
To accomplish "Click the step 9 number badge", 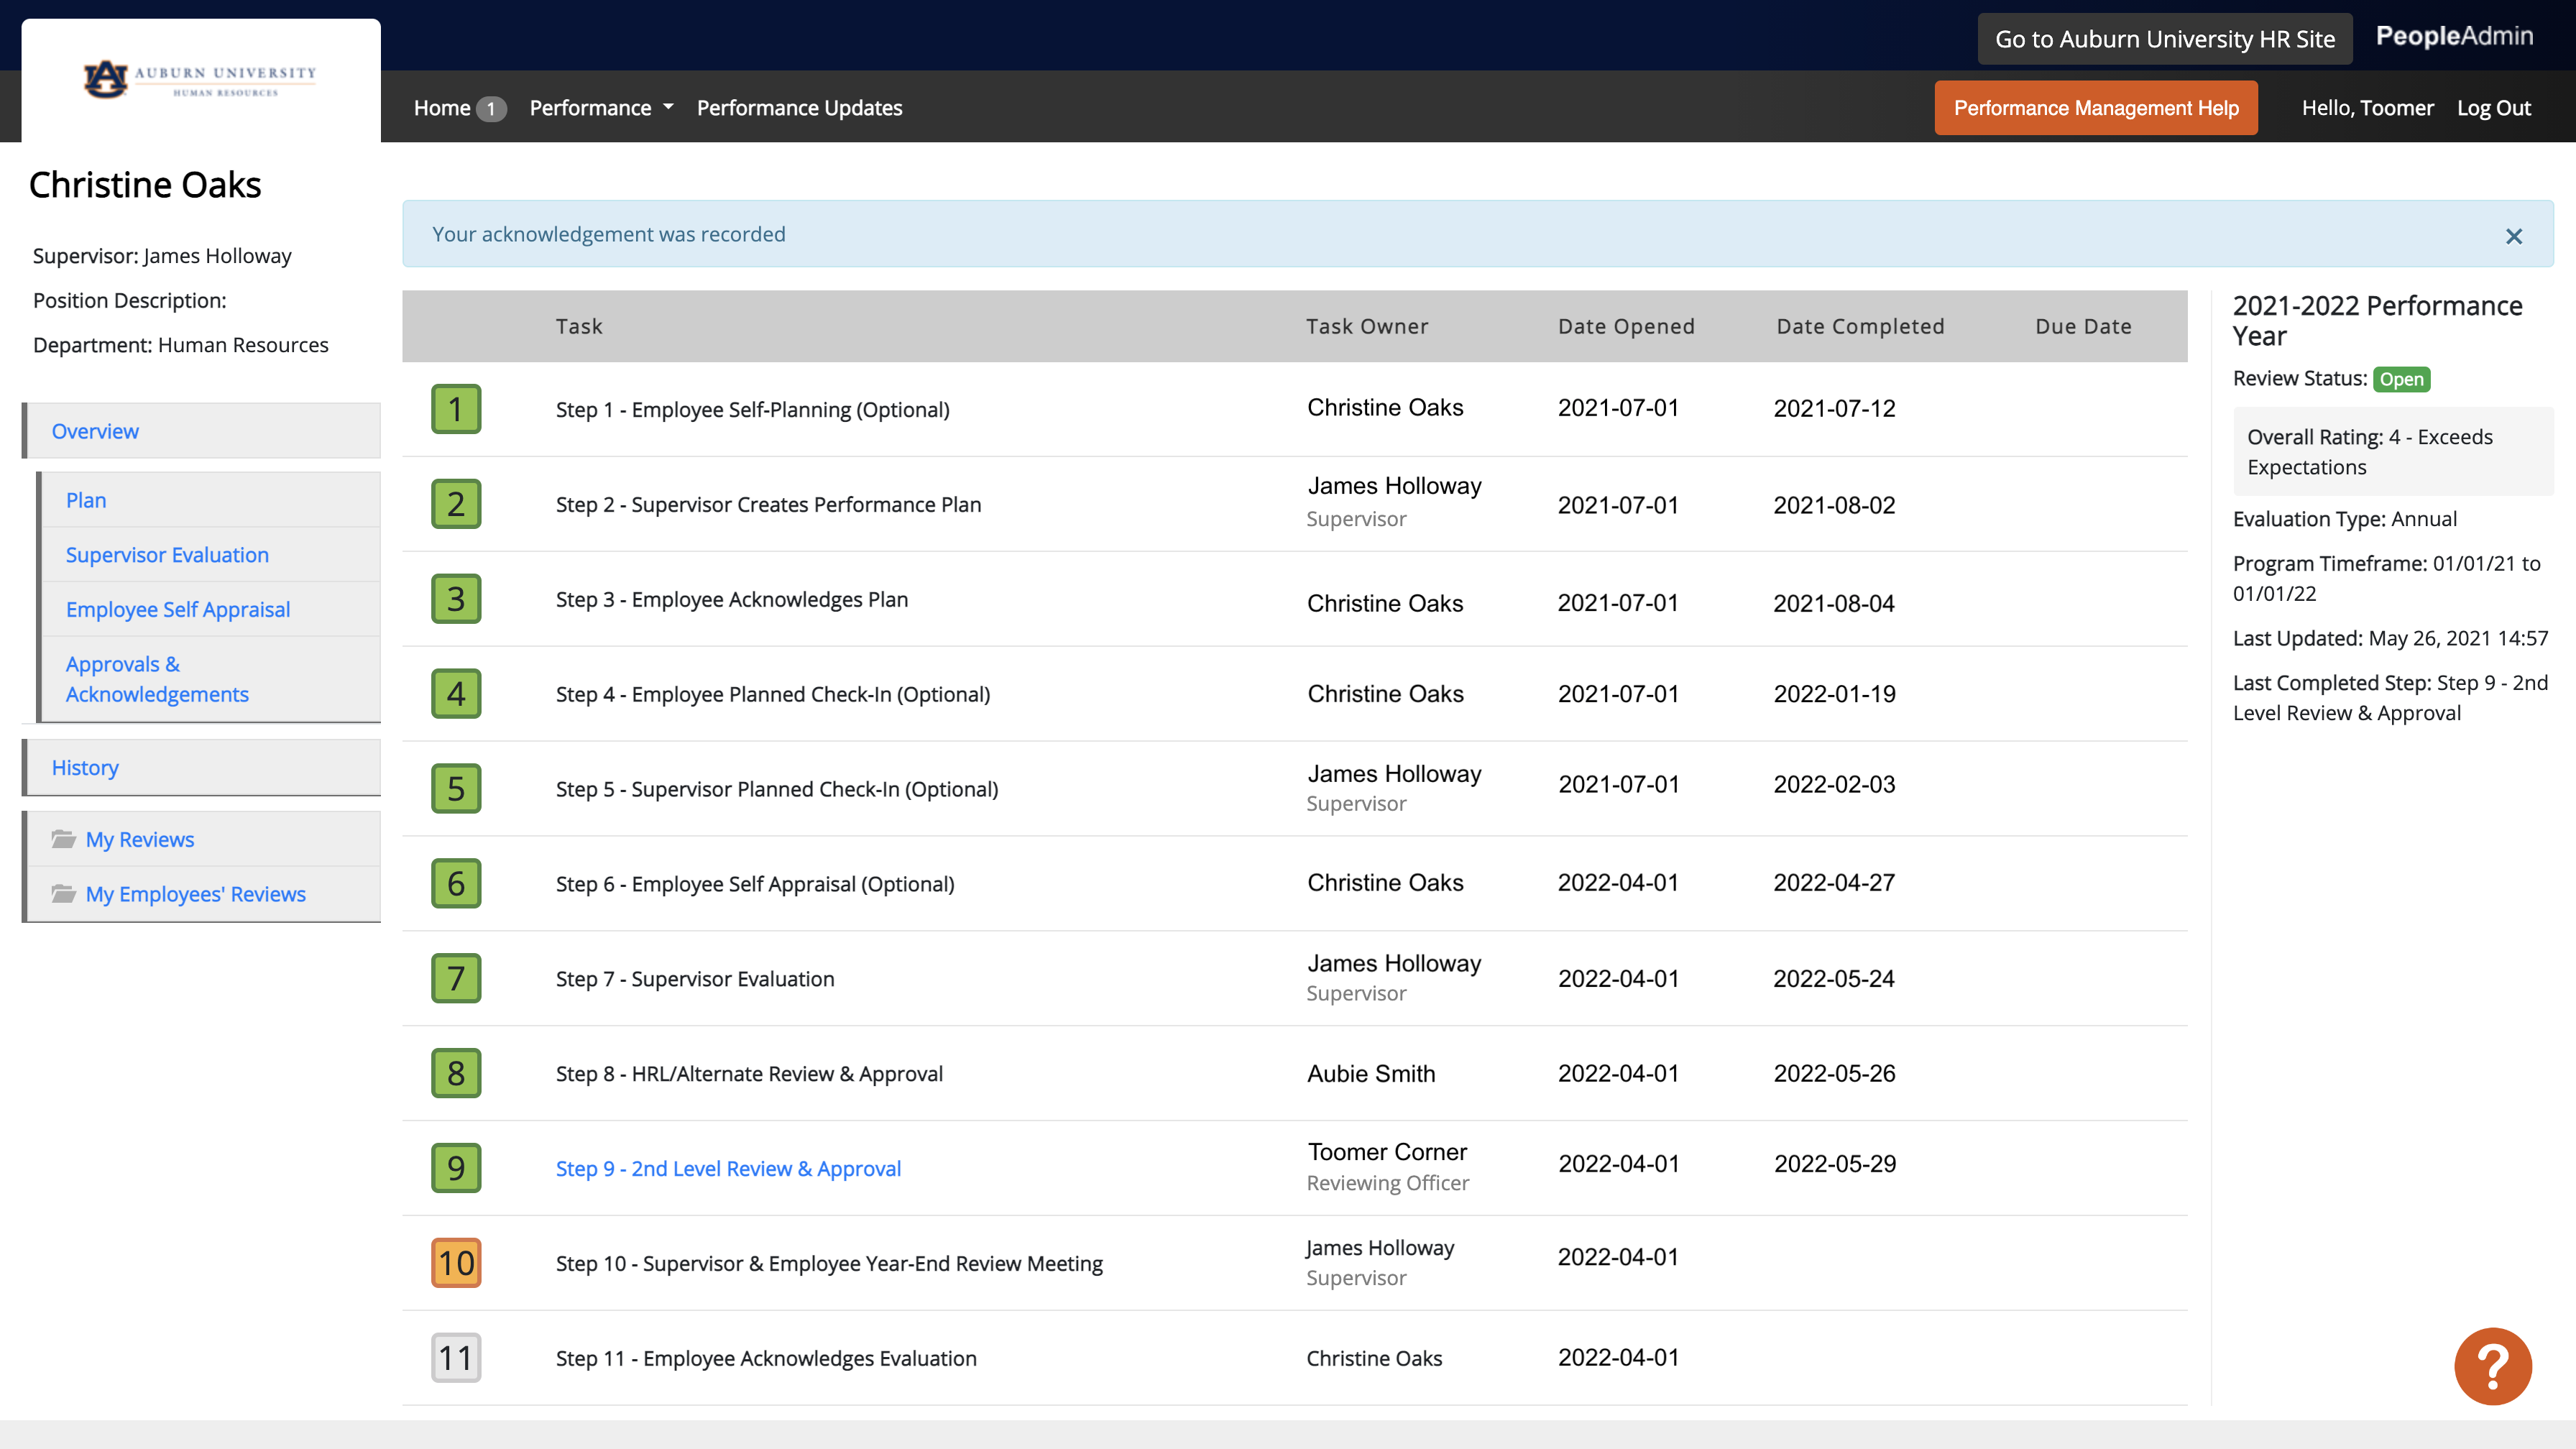I will 456,1168.
